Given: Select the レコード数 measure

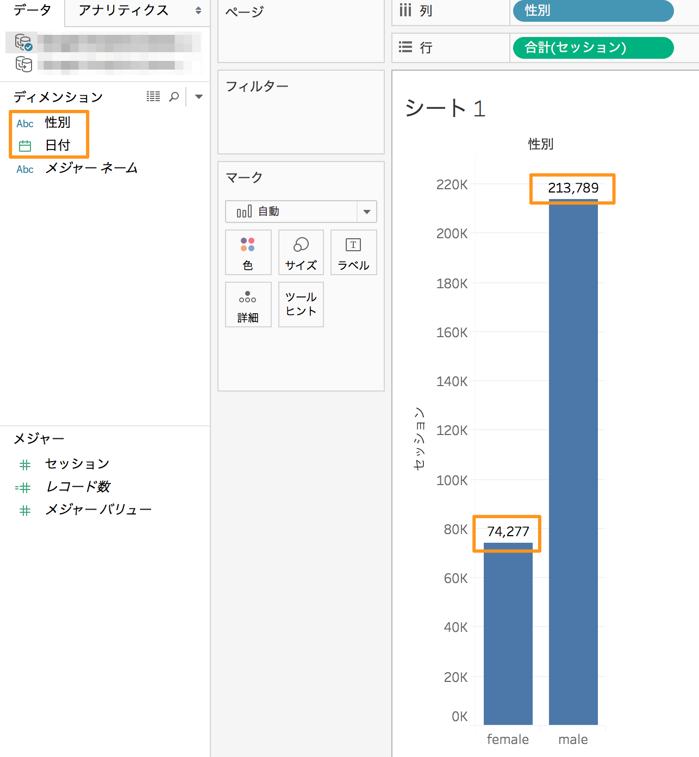Looking at the screenshot, I should click(78, 487).
